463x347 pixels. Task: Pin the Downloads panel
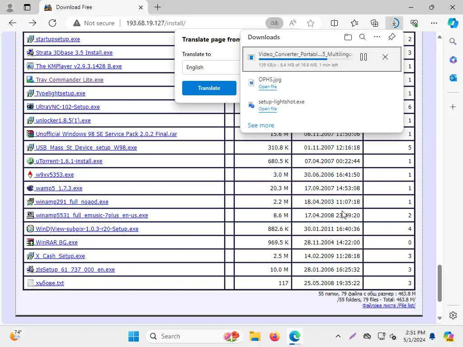pos(392,37)
